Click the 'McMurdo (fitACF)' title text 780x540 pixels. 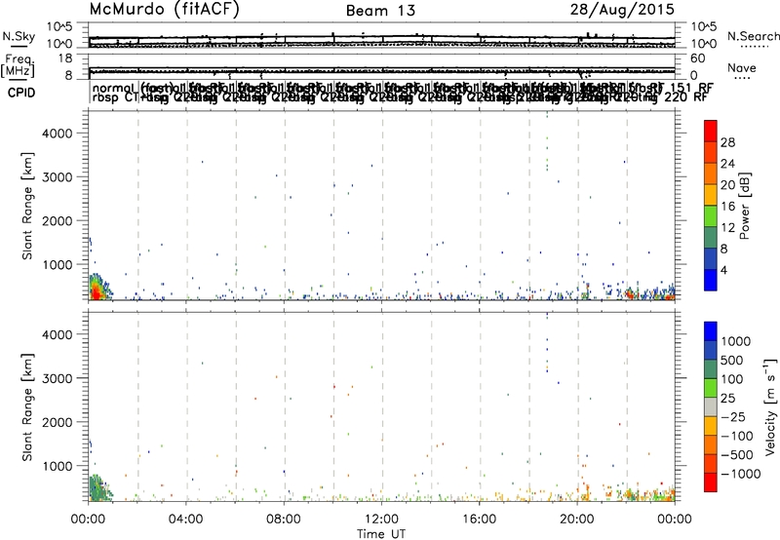click(x=164, y=10)
